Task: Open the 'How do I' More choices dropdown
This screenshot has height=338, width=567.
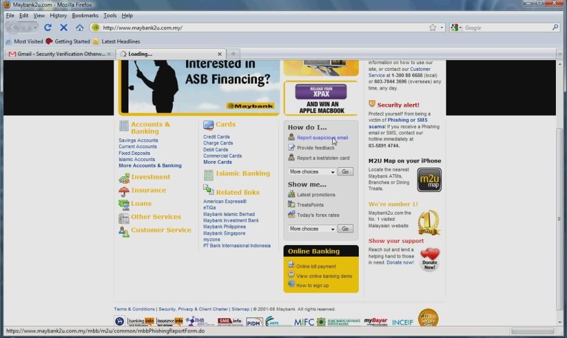Action: point(312,171)
